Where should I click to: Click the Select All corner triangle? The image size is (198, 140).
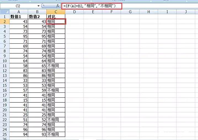pyautogui.click(x=5, y=12)
